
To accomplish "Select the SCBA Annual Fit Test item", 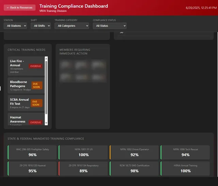I will coord(26,103).
